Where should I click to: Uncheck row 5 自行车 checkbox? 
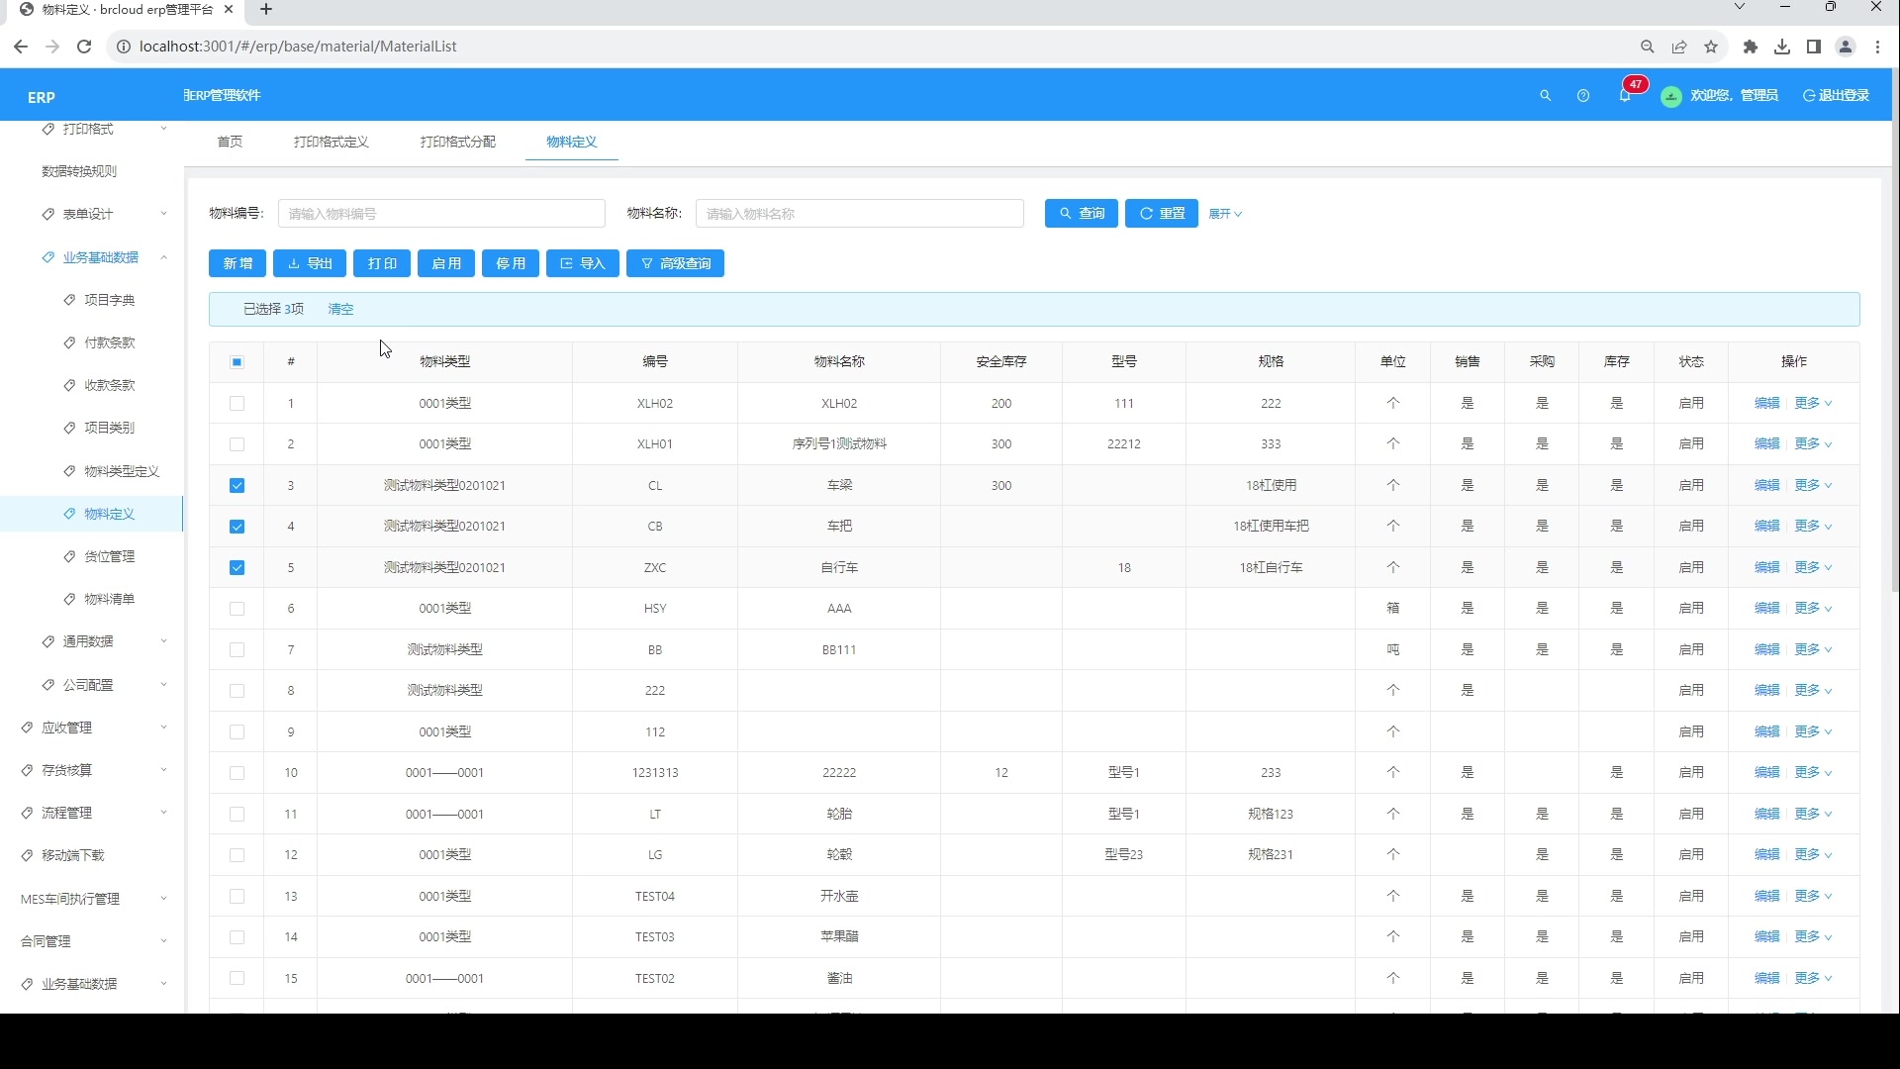click(237, 568)
